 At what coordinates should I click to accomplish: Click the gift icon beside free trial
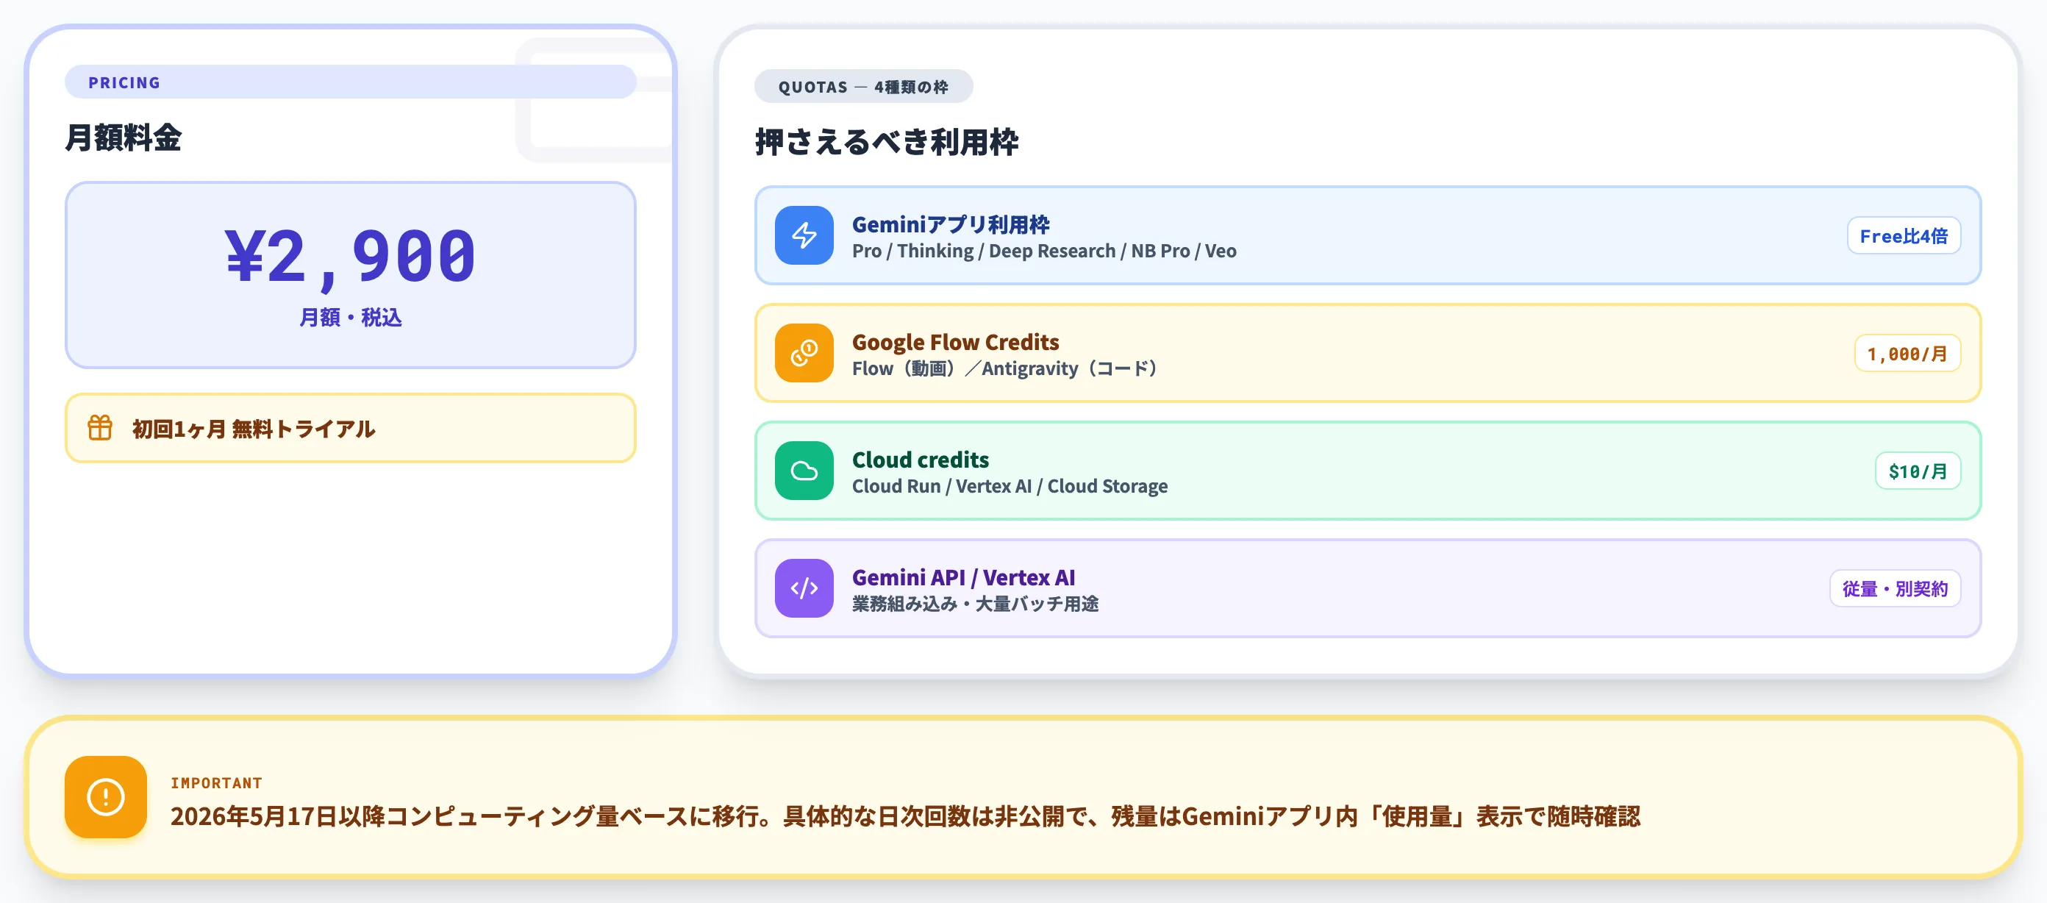point(100,428)
